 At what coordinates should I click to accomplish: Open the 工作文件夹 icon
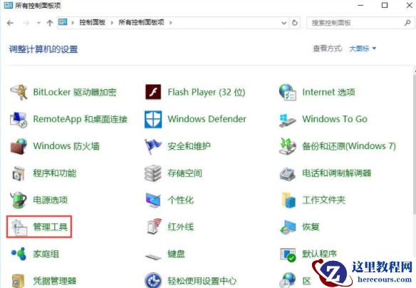[288, 200]
